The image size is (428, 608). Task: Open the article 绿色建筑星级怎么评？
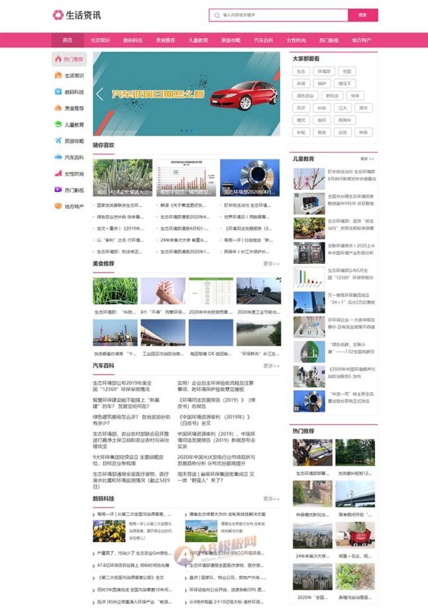[x=131, y=420]
